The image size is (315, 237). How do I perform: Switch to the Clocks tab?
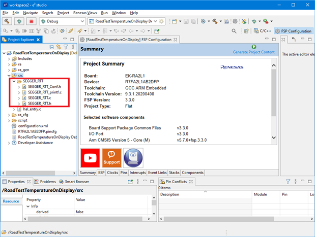click(112, 173)
